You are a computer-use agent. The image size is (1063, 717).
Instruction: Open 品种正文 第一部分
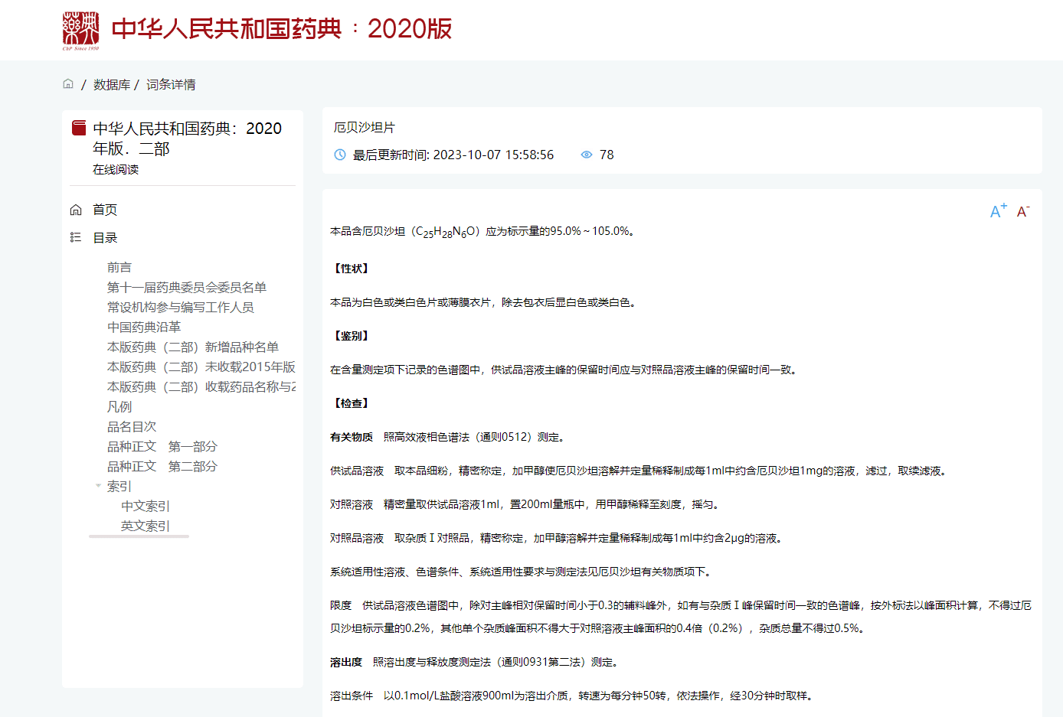pyautogui.click(x=162, y=446)
